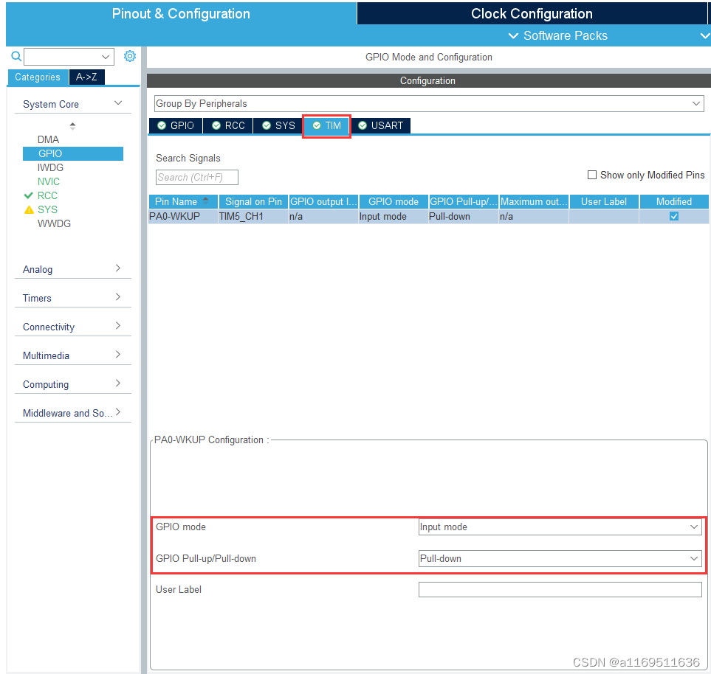The width and height of the screenshot is (711, 674).
Task: Select RCC in System Core list
Action: tap(47, 195)
